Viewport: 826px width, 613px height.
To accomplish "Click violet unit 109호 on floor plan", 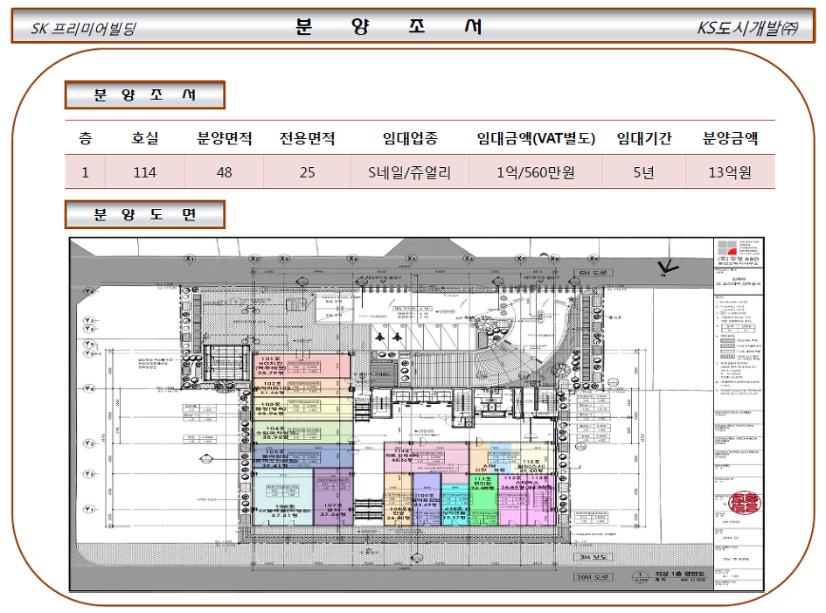I will point(427,499).
